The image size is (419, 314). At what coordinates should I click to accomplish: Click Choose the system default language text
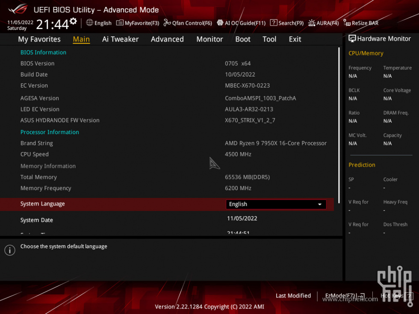tap(64, 247)
